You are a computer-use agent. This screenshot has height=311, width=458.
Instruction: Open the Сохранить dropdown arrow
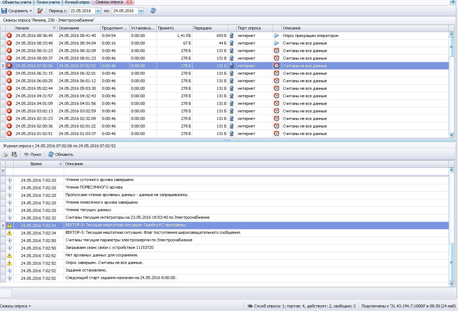click(x=31, y=11)
